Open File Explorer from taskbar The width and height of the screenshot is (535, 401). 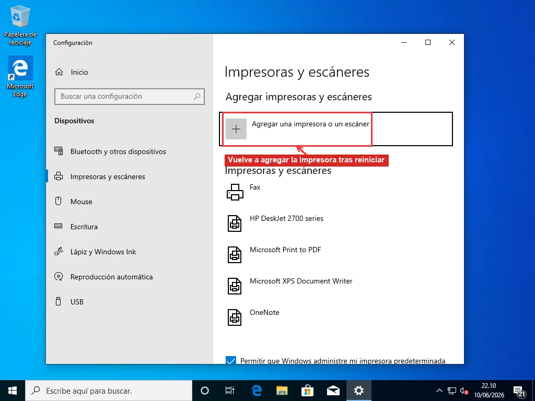point(282,391)
